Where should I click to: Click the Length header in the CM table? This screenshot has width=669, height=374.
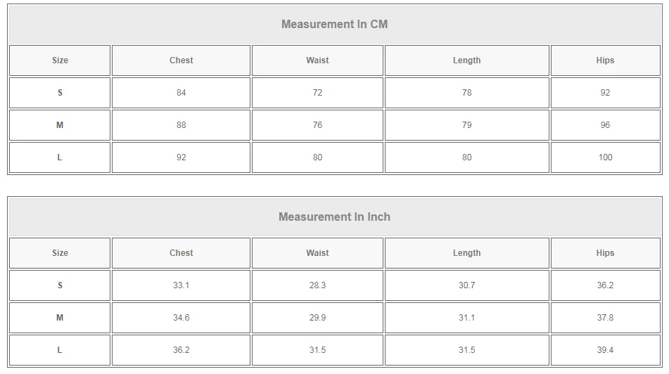466,60
